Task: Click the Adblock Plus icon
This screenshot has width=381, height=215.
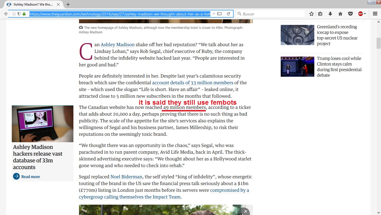Action: (x=361, y=14)
